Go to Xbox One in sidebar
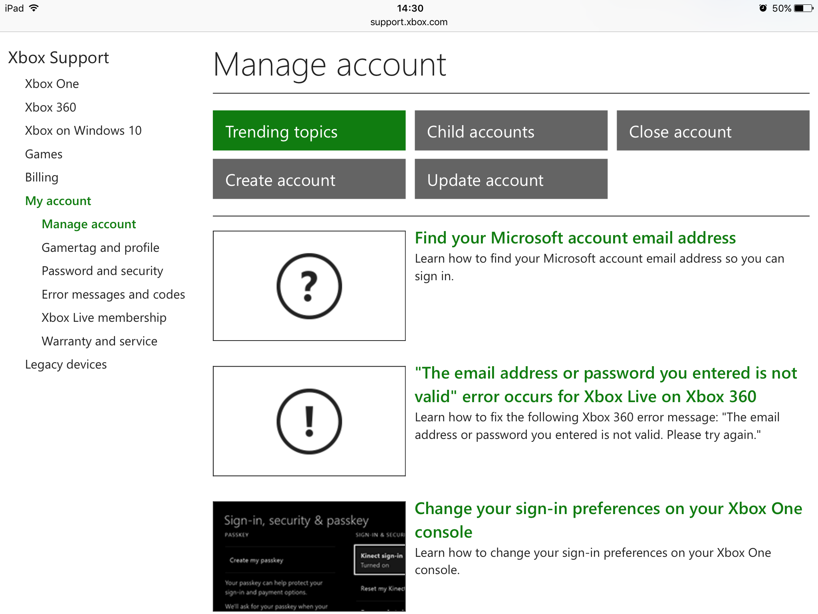This screenshot has height=614, width=818. 52,84
